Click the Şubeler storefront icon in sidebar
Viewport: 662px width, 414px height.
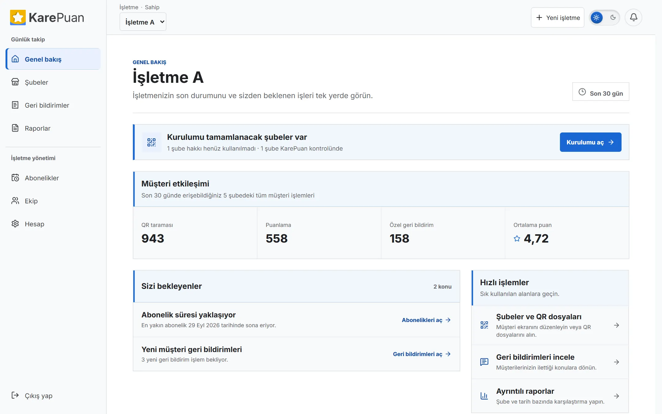[x=15, y=82]
